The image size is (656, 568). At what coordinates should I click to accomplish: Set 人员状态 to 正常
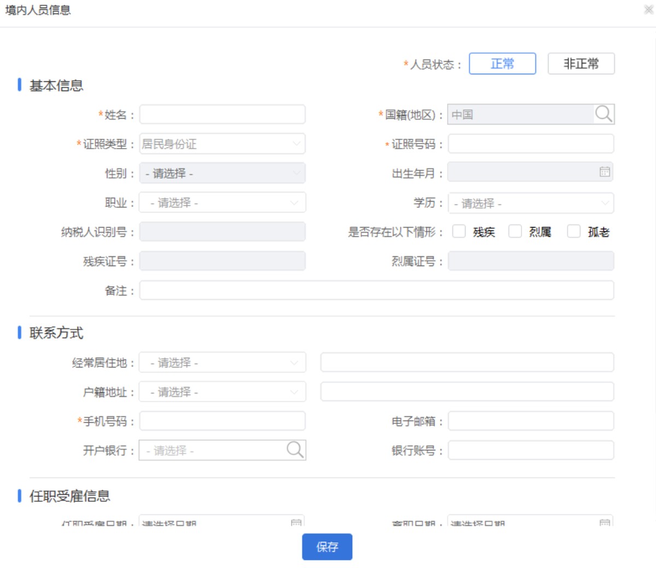[502, 63]
